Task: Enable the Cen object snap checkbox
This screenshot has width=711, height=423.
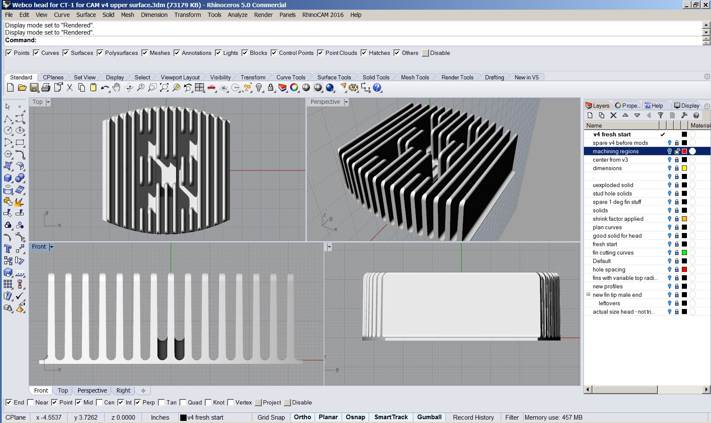Action: point(99,402)
